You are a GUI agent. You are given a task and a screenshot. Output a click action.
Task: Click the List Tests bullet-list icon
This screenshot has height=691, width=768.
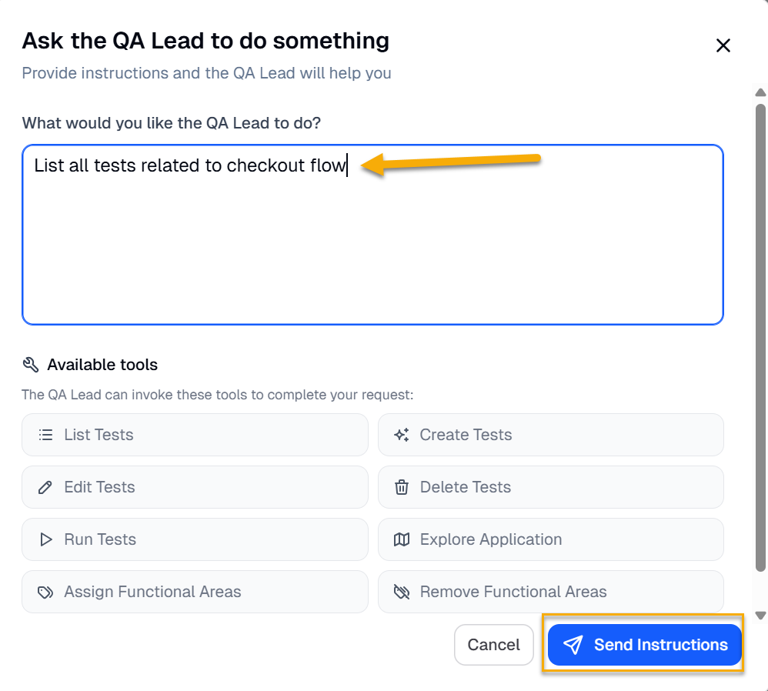45,435
